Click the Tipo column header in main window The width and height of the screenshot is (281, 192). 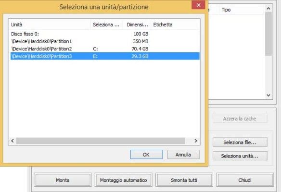241,10
